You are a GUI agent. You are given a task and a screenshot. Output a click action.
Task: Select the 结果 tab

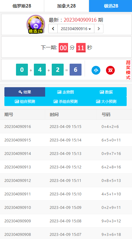[25, 92]
